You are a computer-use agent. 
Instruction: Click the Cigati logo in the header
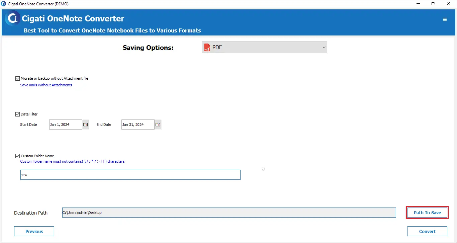[x=13, y=18]
